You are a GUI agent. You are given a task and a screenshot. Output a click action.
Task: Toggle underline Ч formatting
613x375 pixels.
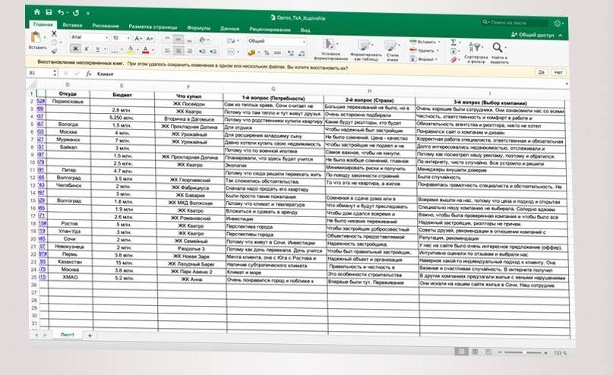pos(97,49)
